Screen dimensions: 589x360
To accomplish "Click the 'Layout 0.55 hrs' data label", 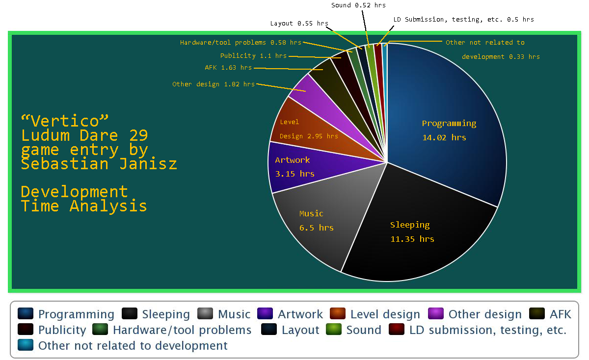I will pyautogui.click(x=299, y=24).
